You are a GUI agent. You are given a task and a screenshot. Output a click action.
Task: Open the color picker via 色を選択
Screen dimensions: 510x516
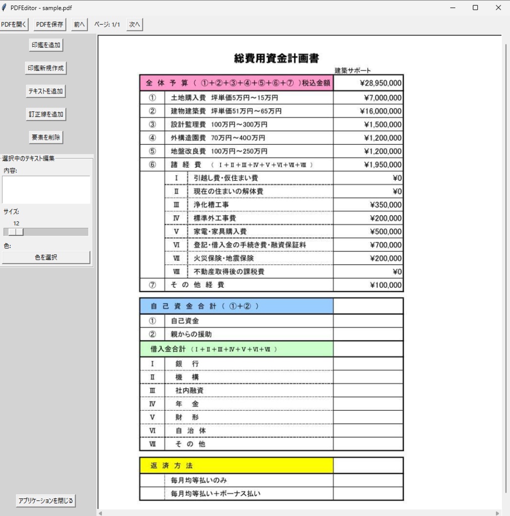coord(46,257)
